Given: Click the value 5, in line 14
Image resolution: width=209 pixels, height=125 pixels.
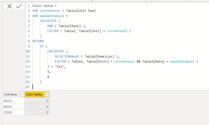Looking at the screenshot, I should pyautogui.click(x=49, y=72).
